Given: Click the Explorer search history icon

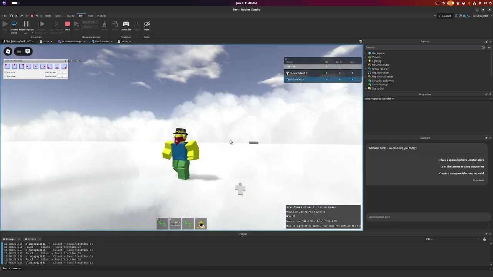Looking at the screenshot, I should pos(483,47).
